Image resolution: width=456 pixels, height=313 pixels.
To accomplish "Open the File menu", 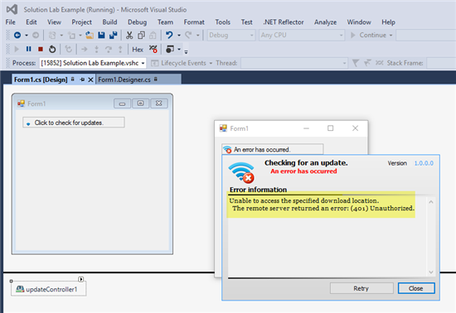I will point(11,22).
